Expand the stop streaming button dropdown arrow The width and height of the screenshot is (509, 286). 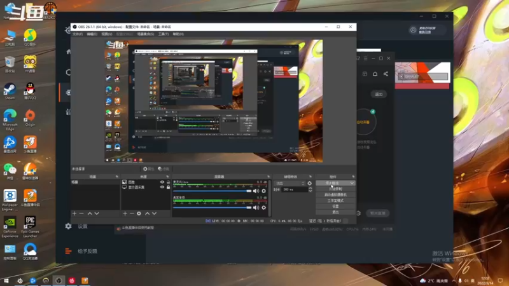[x=352, y=183]
